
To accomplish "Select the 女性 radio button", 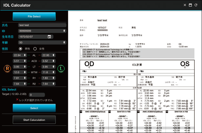I will [35, 49].
